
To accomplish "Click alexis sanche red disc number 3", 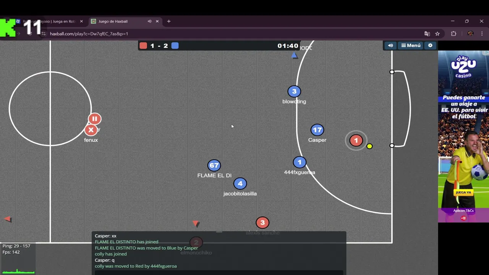I will [262, 223].
